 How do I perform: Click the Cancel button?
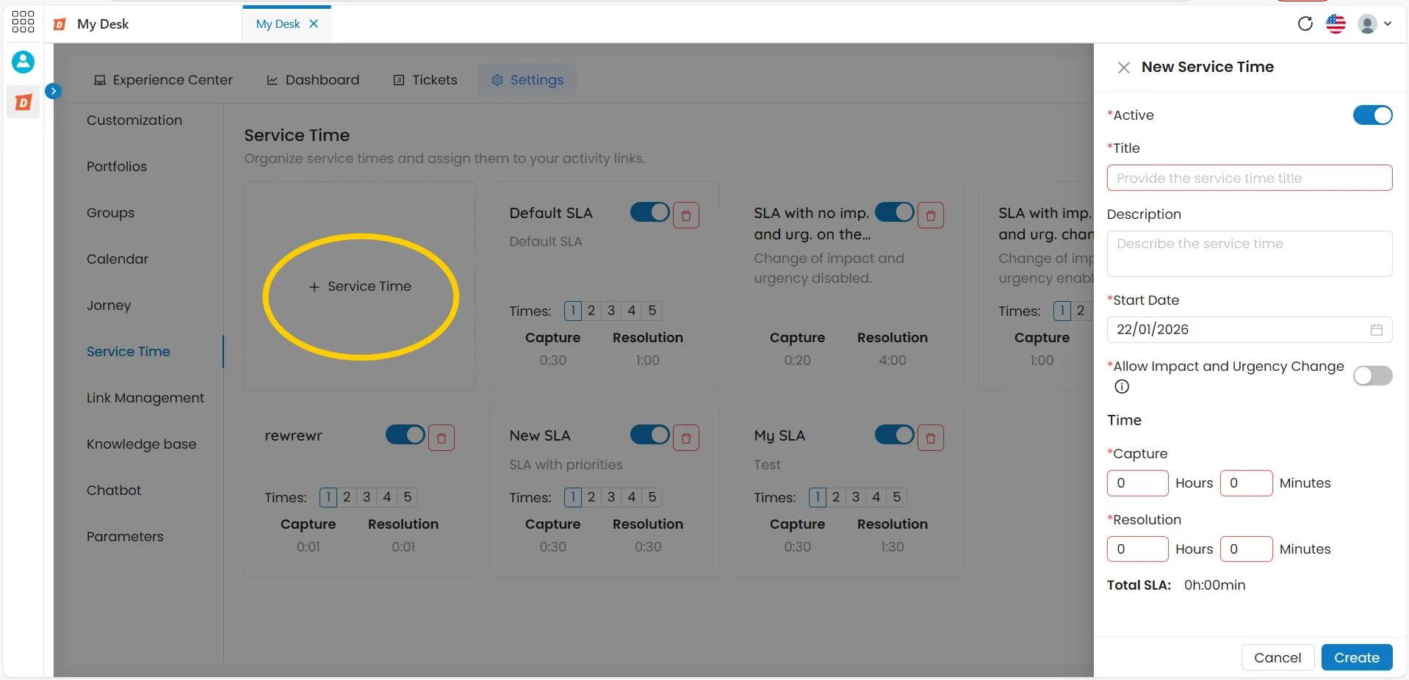(1278, 657)
